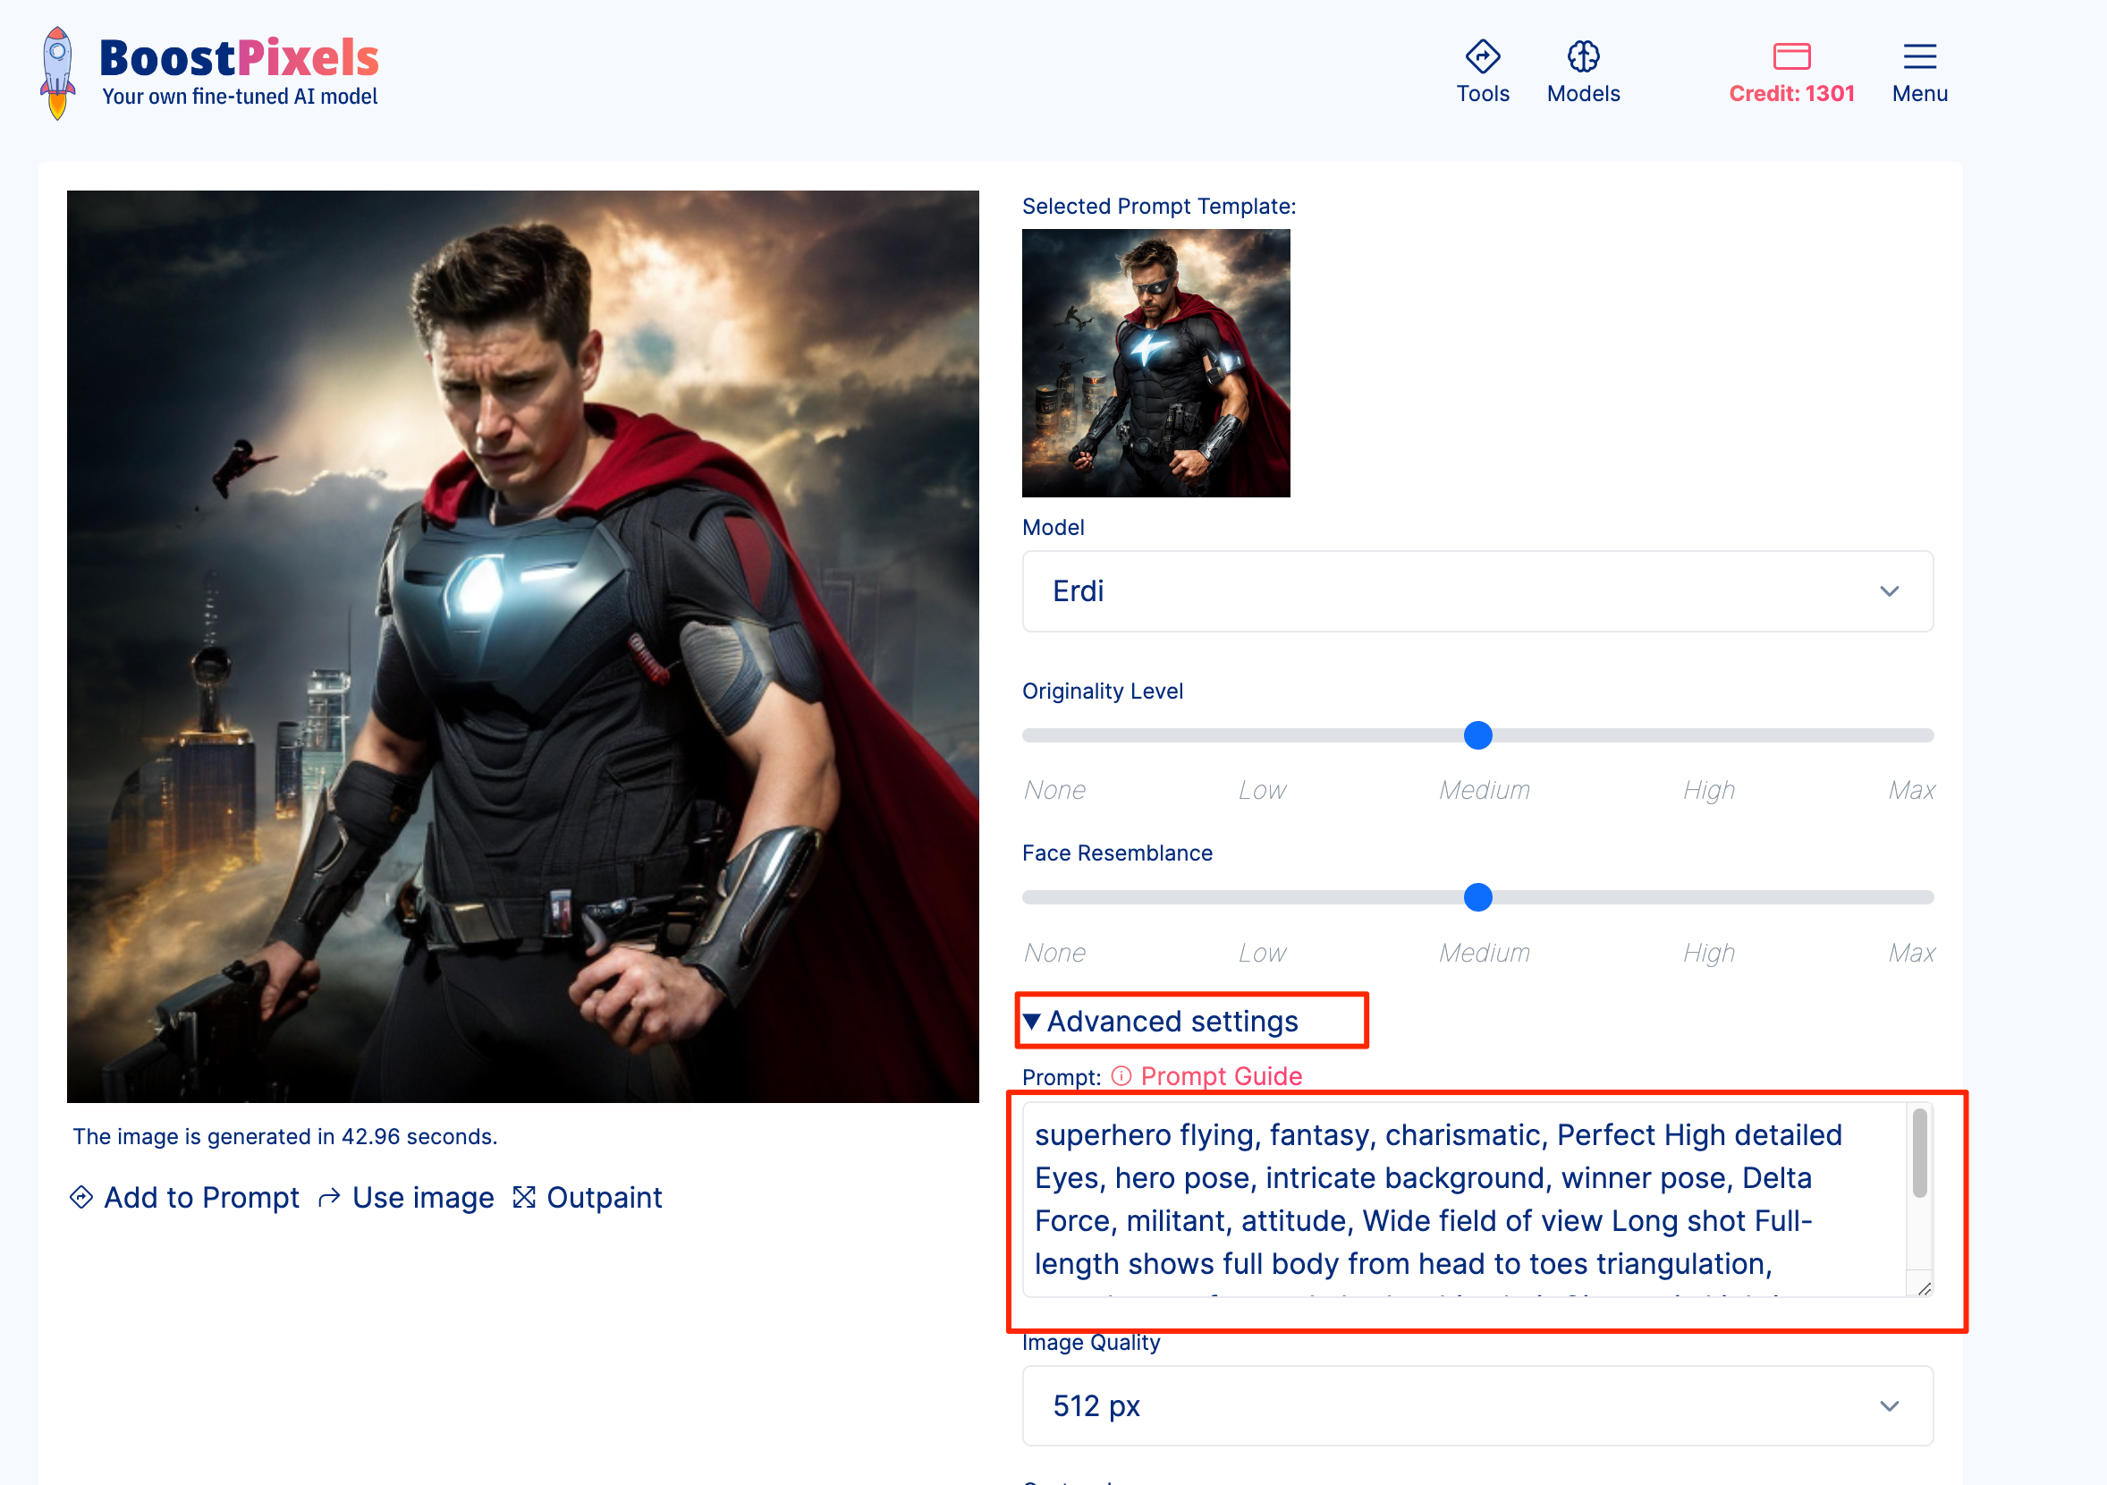Viewport: 2107px width, 1485px height.
Task: Click the Outpaint text link
Action: coord(604,1197)
